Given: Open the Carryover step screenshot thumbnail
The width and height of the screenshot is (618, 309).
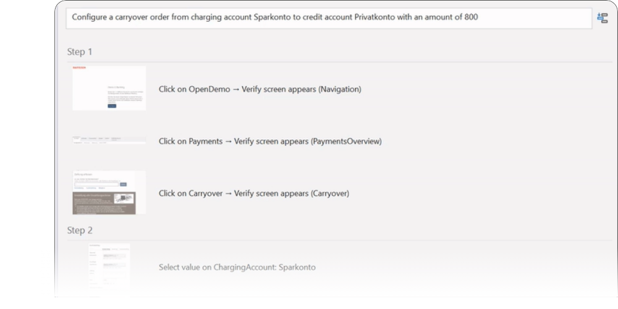Looking at the screenshot, I should (x=109, y=193).
